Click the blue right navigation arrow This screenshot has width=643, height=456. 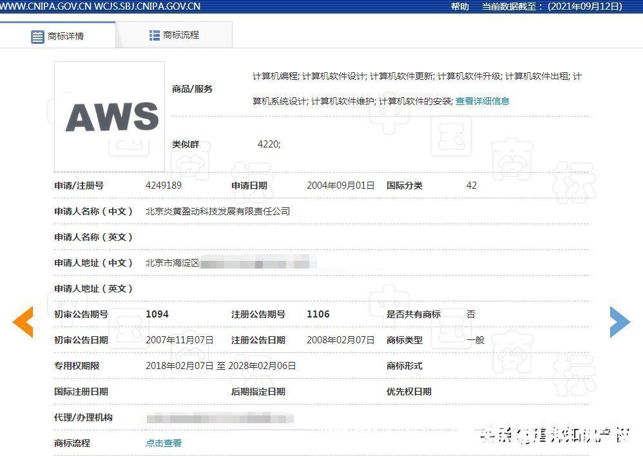click(x=620, y=322)
